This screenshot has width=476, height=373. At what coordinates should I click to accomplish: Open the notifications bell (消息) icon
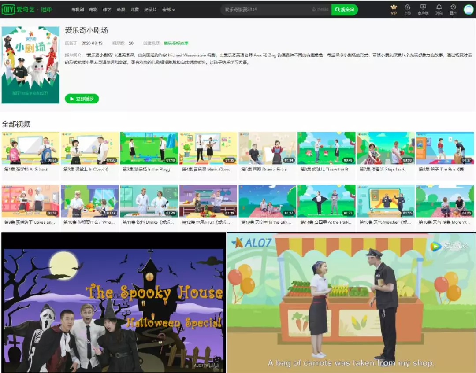coord(439,9)
